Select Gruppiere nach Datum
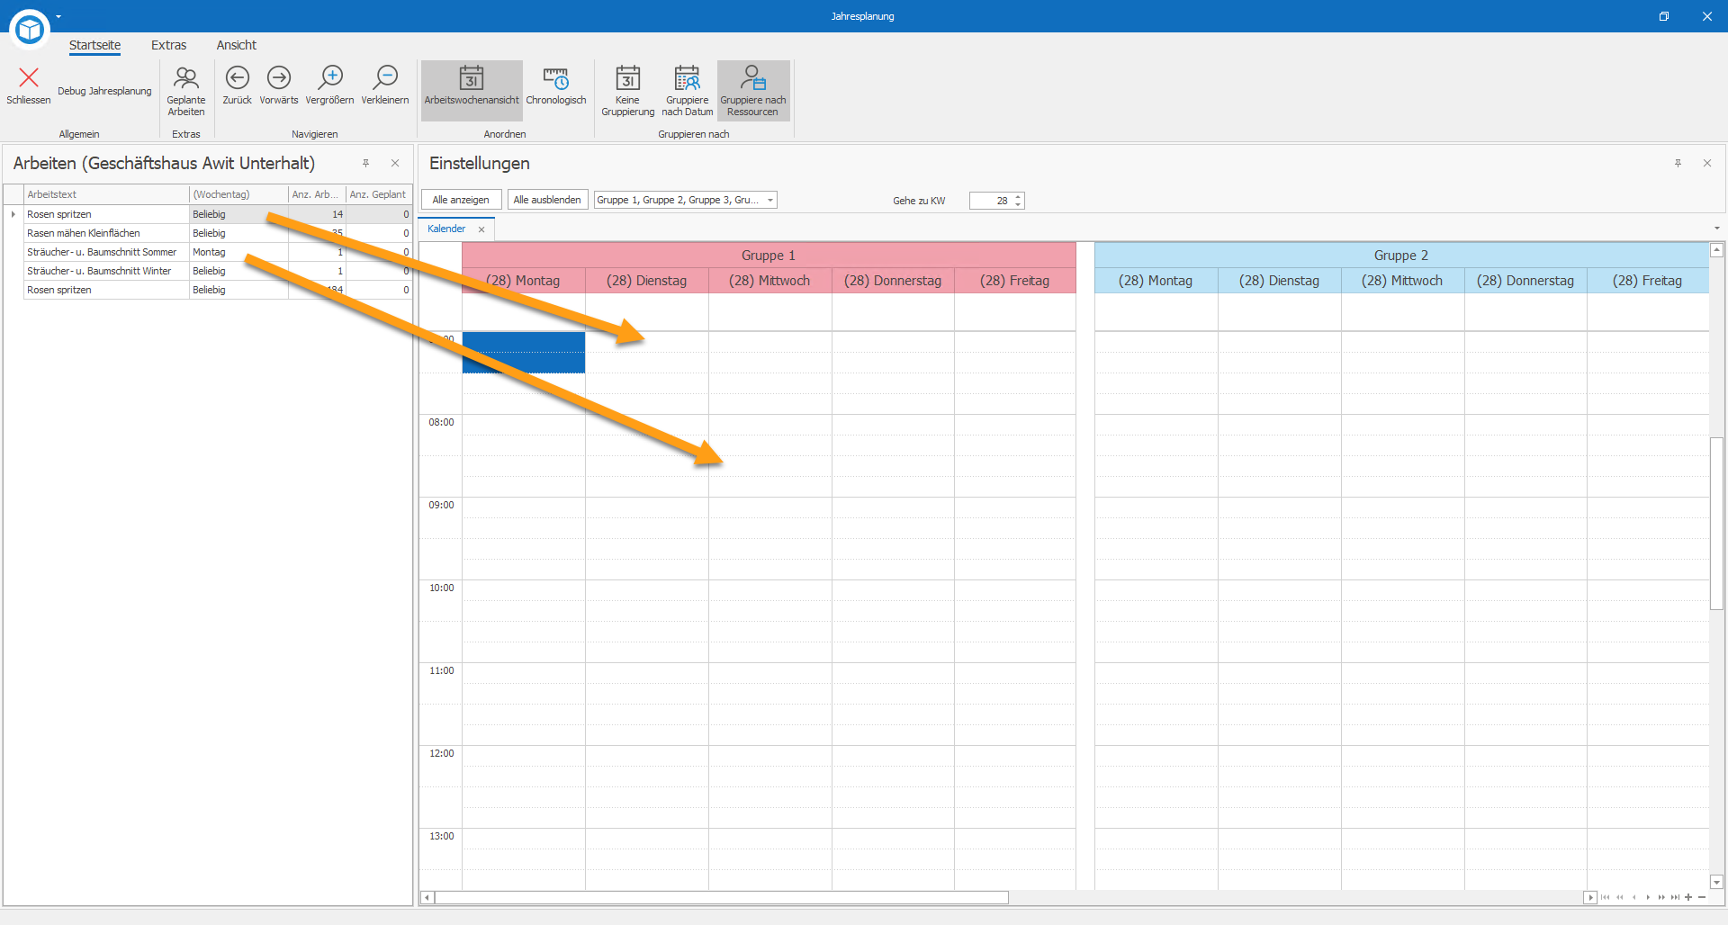The height and width of the screenshot is (925, 1728). (x=688, y=91)
